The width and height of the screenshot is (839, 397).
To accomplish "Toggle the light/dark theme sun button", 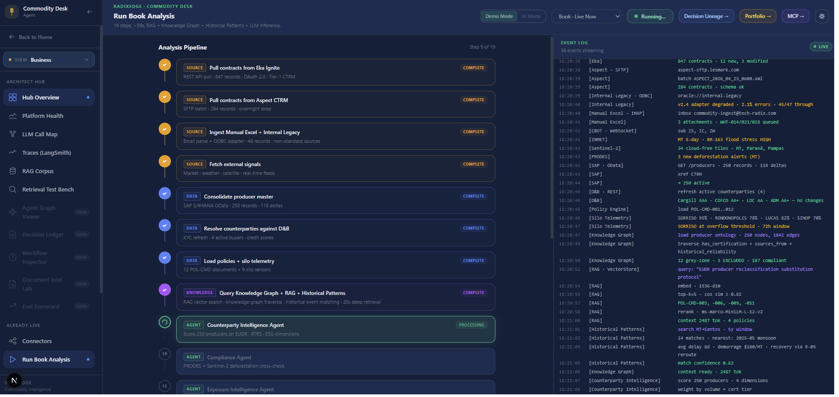I will tap(822, 16).
